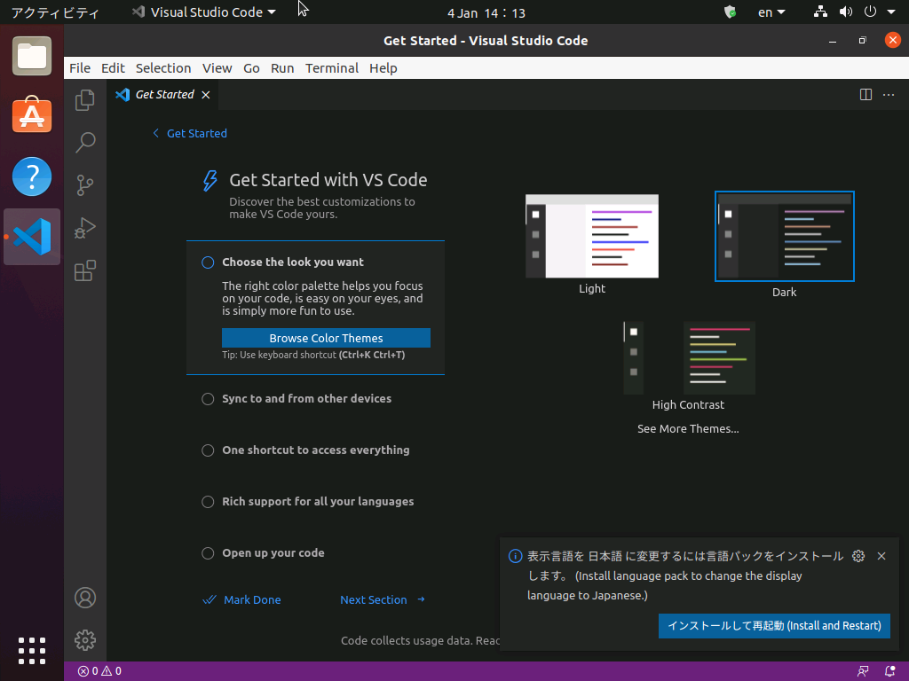
Task: Click the Files icon in Ubuntu dock
Action: (32, 56)
